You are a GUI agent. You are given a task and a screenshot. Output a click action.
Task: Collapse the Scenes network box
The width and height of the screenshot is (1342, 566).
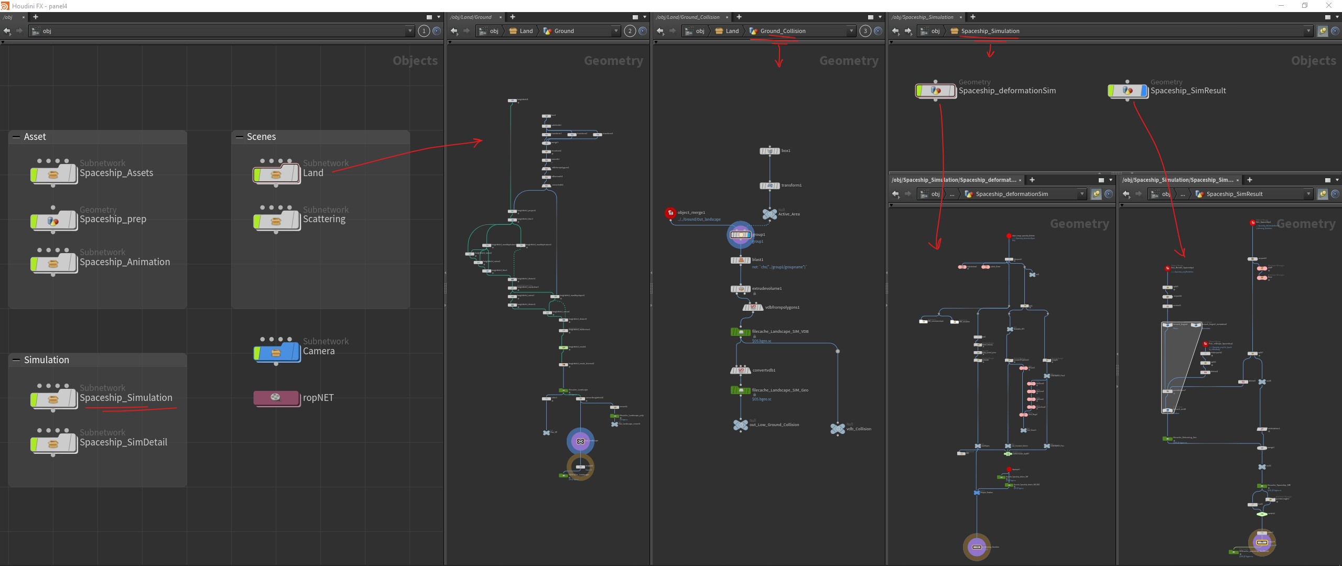(240, 137)
